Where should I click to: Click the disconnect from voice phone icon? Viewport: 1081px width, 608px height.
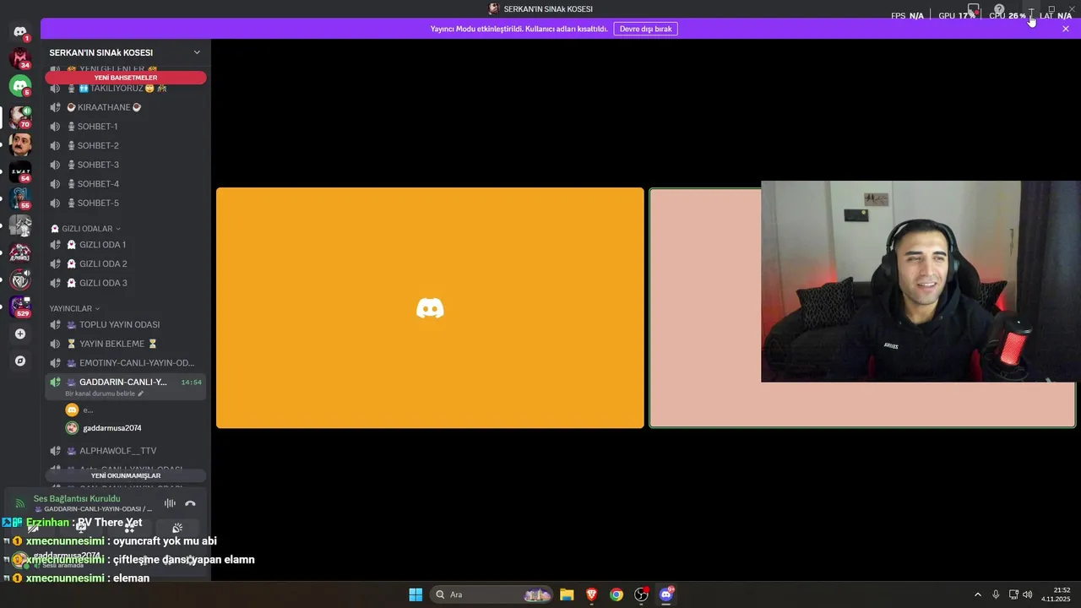tap(190, 503)
